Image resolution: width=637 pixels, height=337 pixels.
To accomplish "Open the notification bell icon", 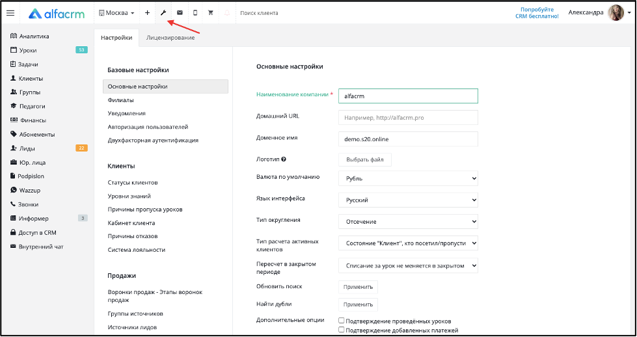I will (x=227, y=12).
